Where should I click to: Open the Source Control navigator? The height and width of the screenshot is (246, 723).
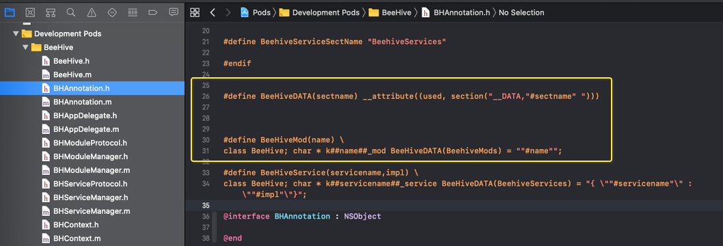(x=30, y=12)
